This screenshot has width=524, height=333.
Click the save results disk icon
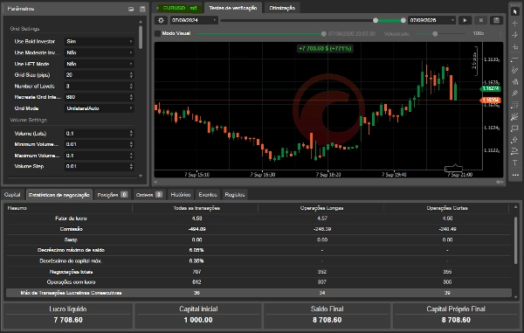pos(497,20)
